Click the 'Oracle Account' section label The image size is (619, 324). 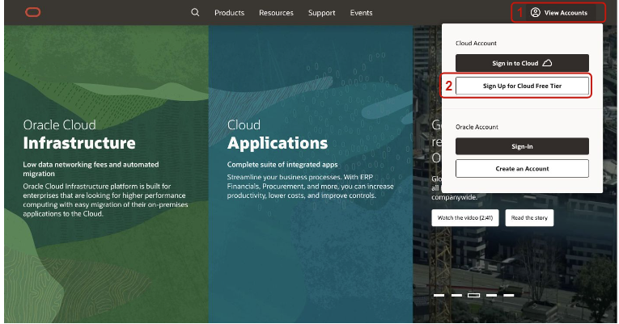point(477,127)
